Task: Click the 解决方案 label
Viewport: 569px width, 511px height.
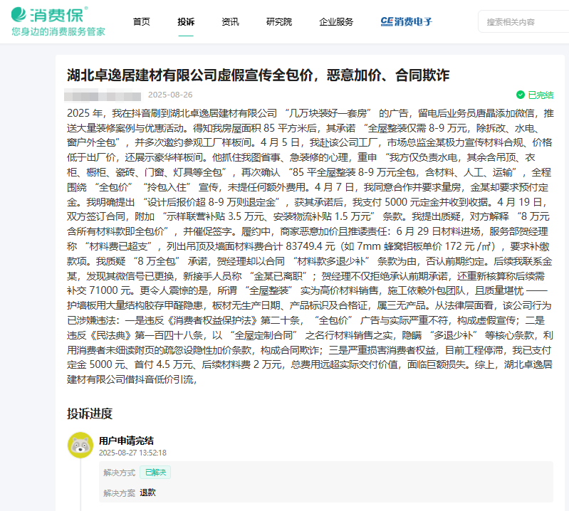Action: (119, 493)
